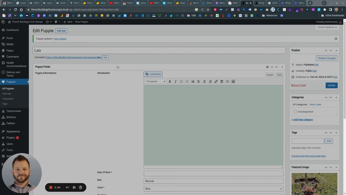
Task: Collapse the Tags panel
Action: pos(336,132)
